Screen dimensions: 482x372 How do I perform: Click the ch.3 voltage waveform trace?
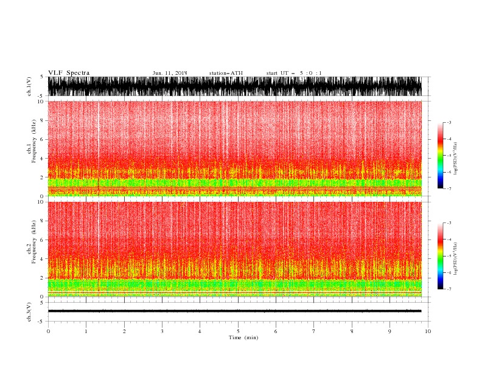pyautogui.click(x=235, y=311)
